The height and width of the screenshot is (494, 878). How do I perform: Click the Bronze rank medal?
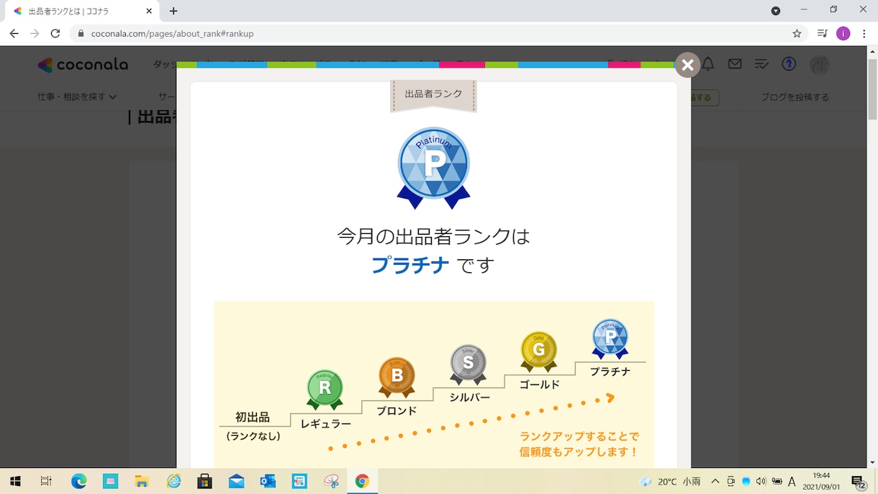coord(397,377)
